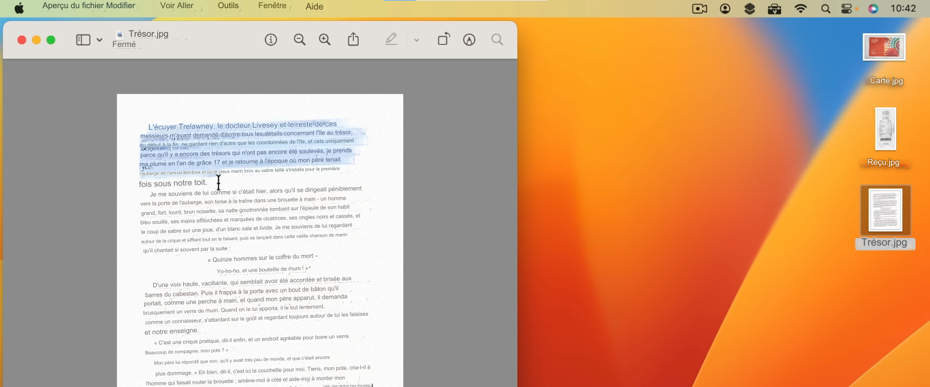Screen dimensions: 930x387
Task: Show the image inspector info panel
Action: click(271, 40)
